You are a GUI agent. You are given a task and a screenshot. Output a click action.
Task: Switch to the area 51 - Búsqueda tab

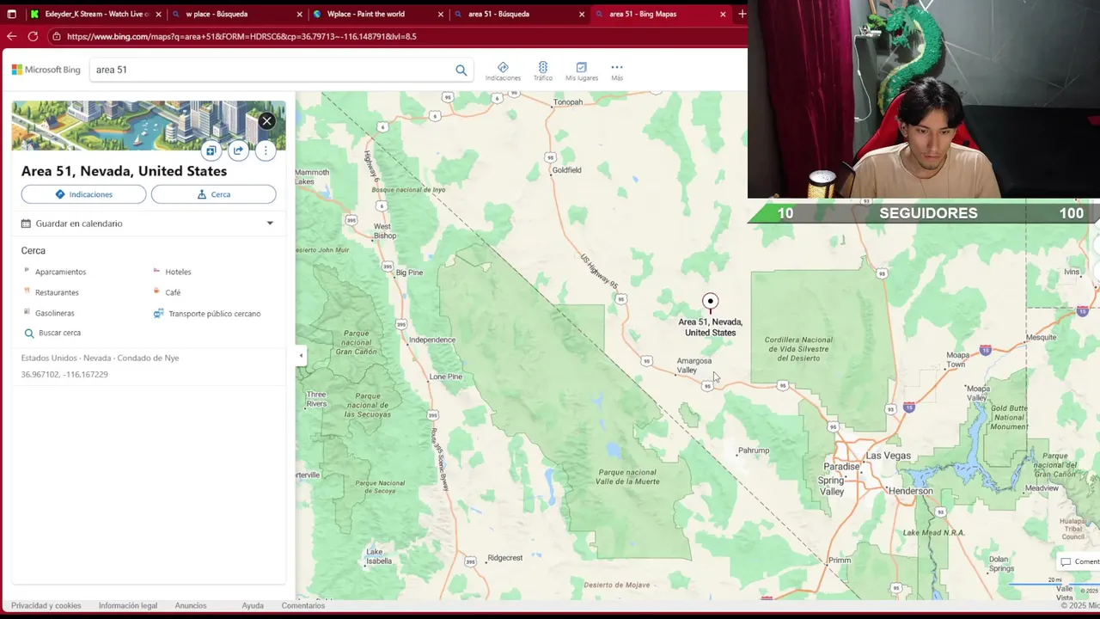(x=519, y=14)
